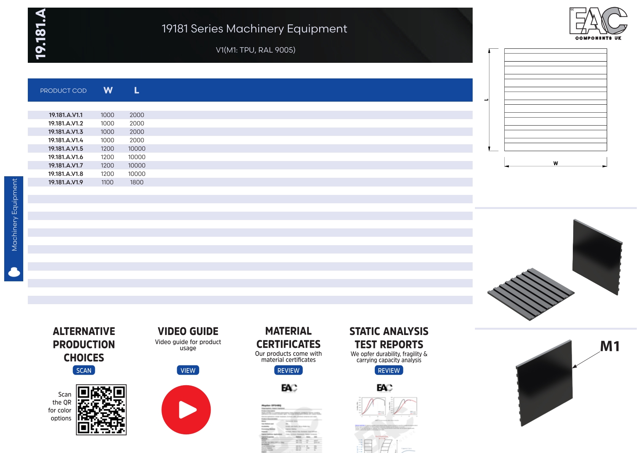The height and width of the screenshot is (453, 641).
Task: Click the VIEW button under Video Guide
Action: (188, 370)
